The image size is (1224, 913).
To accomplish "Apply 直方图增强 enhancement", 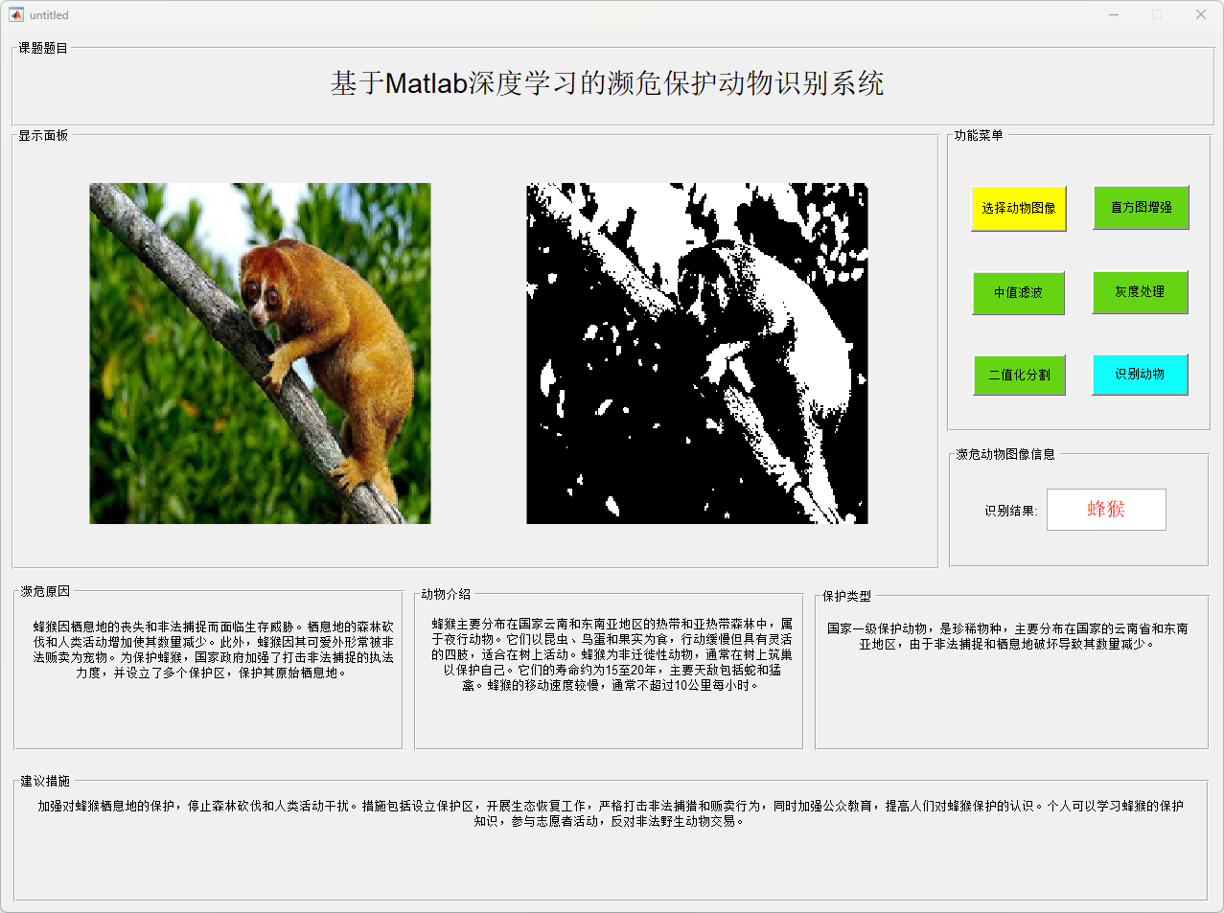I will pos(1141,207).
